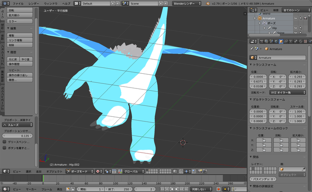Toggle X location lock in transform locks
Viewport: 312px width, 192px height.
pos(264,140)
